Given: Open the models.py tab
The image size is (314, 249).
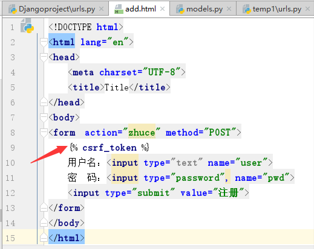Looking at the screenshot, I should click(x=203, y=9).
